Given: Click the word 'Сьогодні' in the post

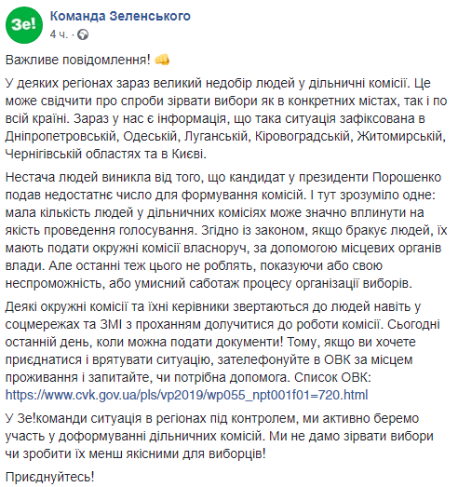Looking at the screenshot, I should click(x=413, y=324).
